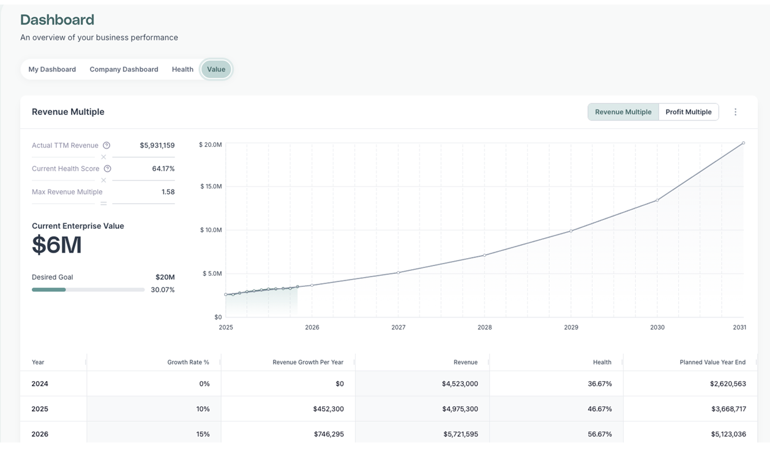Click the $4,523,000 revenue cell
The height and width of the screenshot is (452, 770).
coord(422,383)
